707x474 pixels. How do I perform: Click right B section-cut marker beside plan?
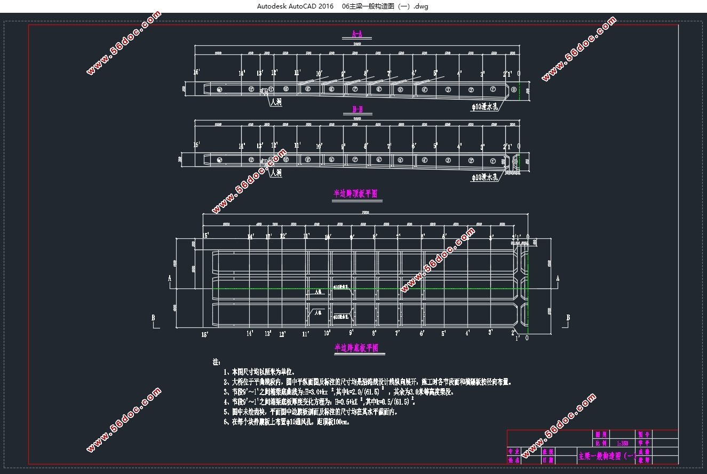[568, 318]
